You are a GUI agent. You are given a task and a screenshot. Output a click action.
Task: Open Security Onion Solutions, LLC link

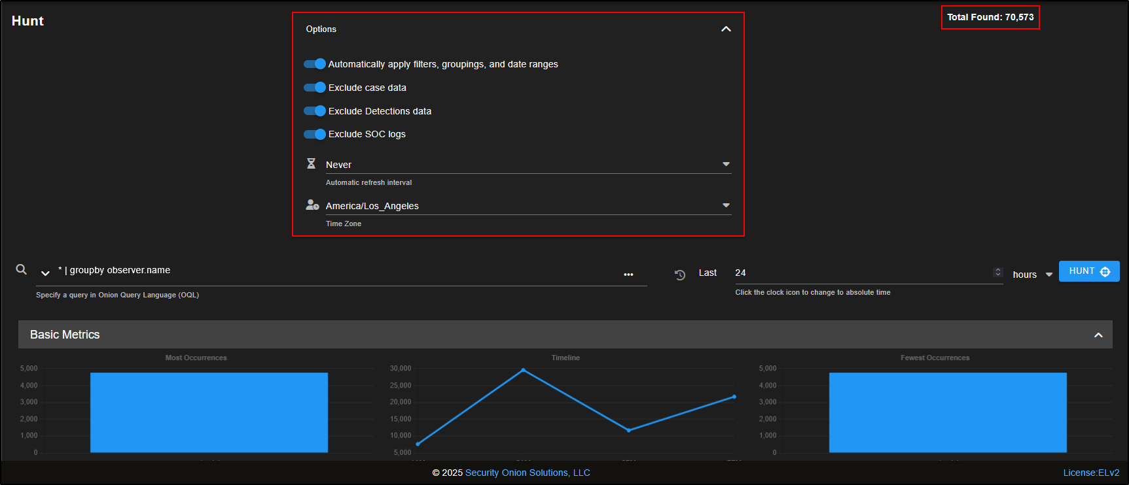tap(528, 473)
